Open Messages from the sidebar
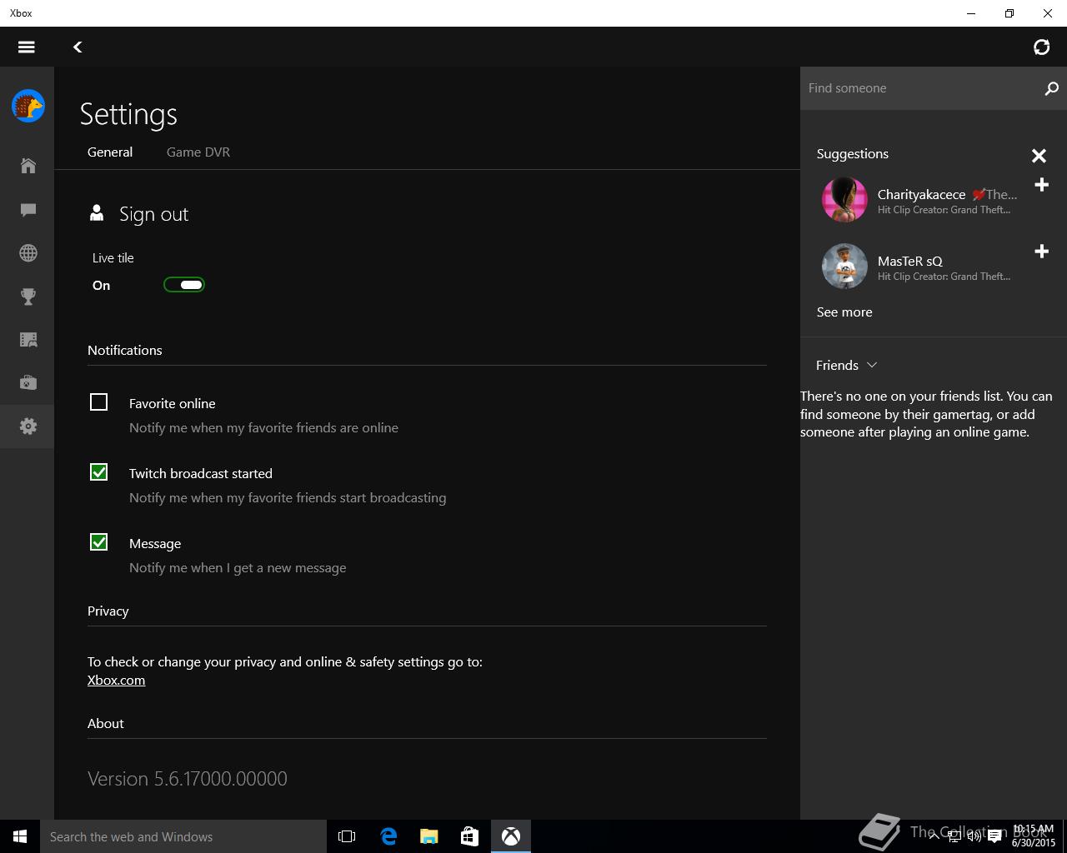 28,210
